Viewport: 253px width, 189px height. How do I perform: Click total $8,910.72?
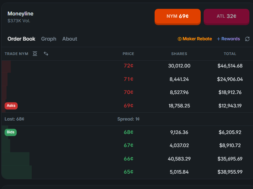(230, 145)
